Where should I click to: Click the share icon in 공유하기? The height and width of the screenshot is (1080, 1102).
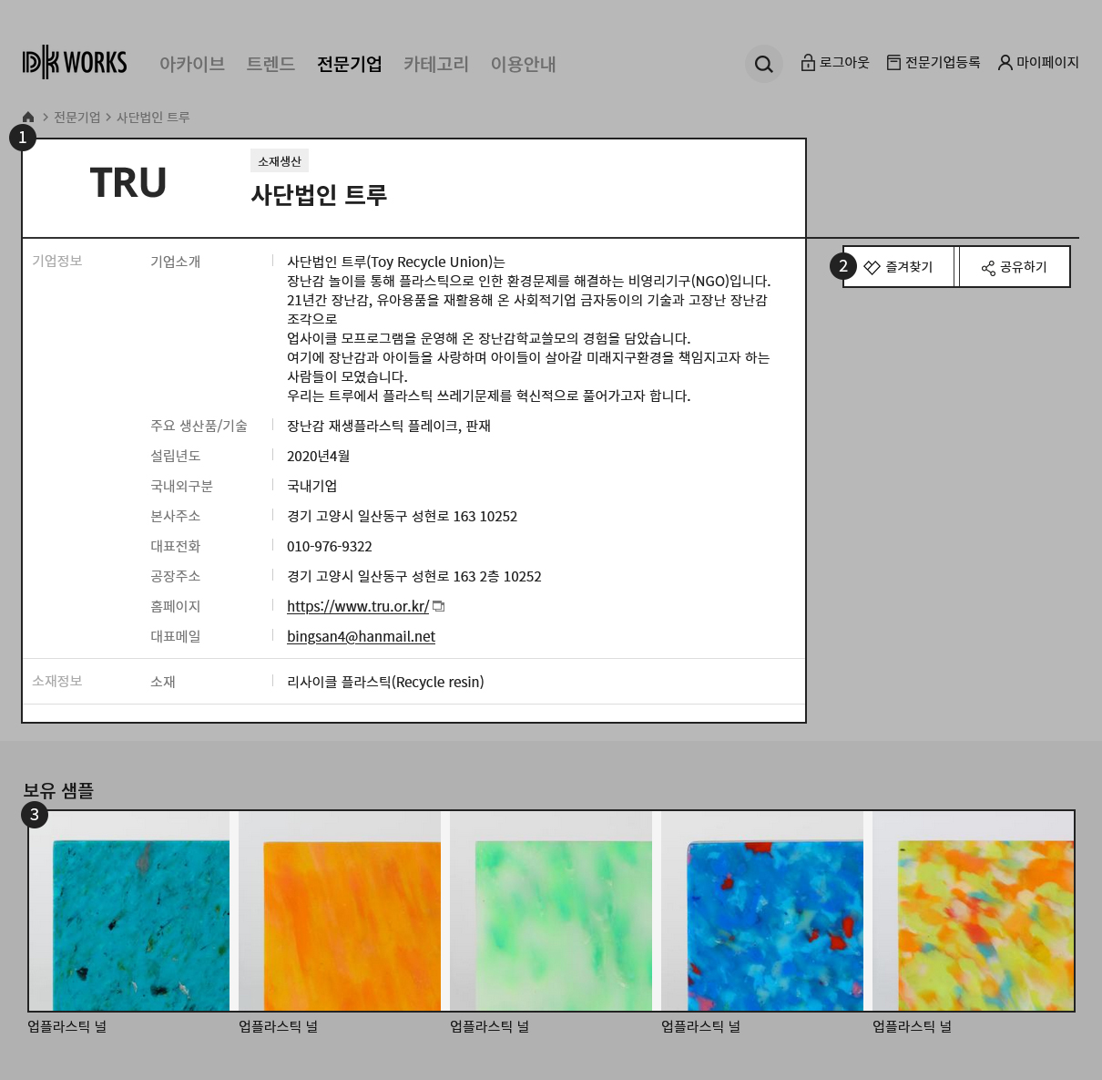988,267
